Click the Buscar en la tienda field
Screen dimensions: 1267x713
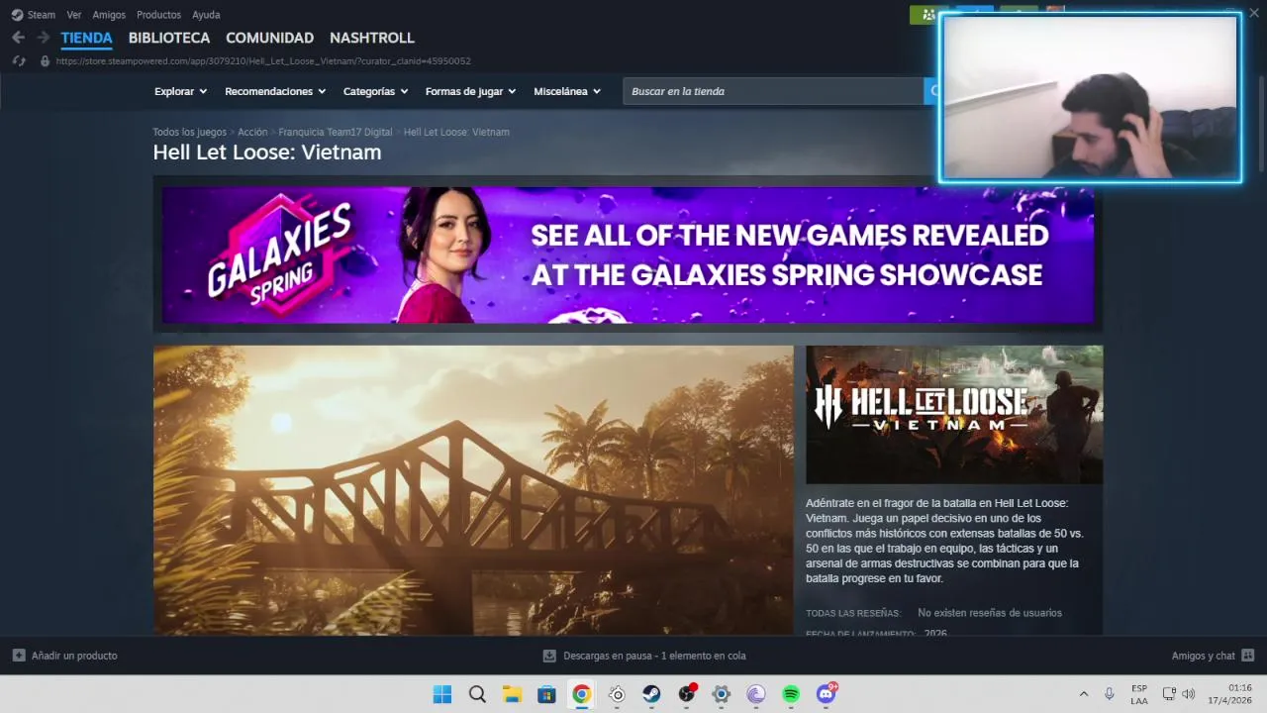click(773, 91)
